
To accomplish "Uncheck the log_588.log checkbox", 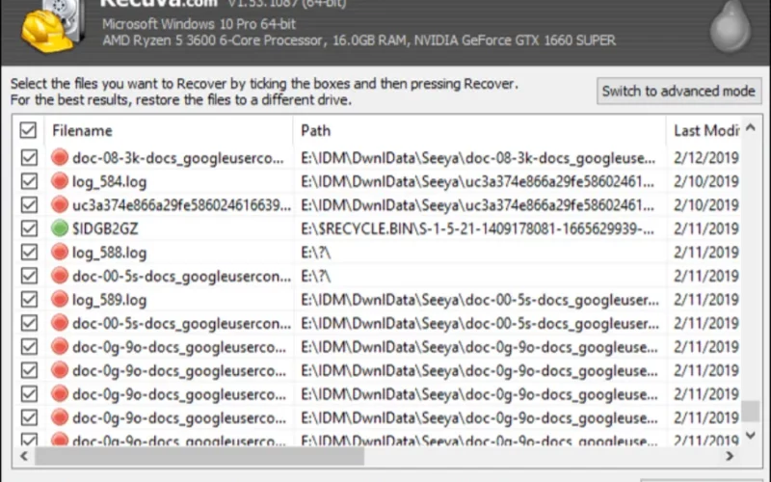I will (29, 252).
